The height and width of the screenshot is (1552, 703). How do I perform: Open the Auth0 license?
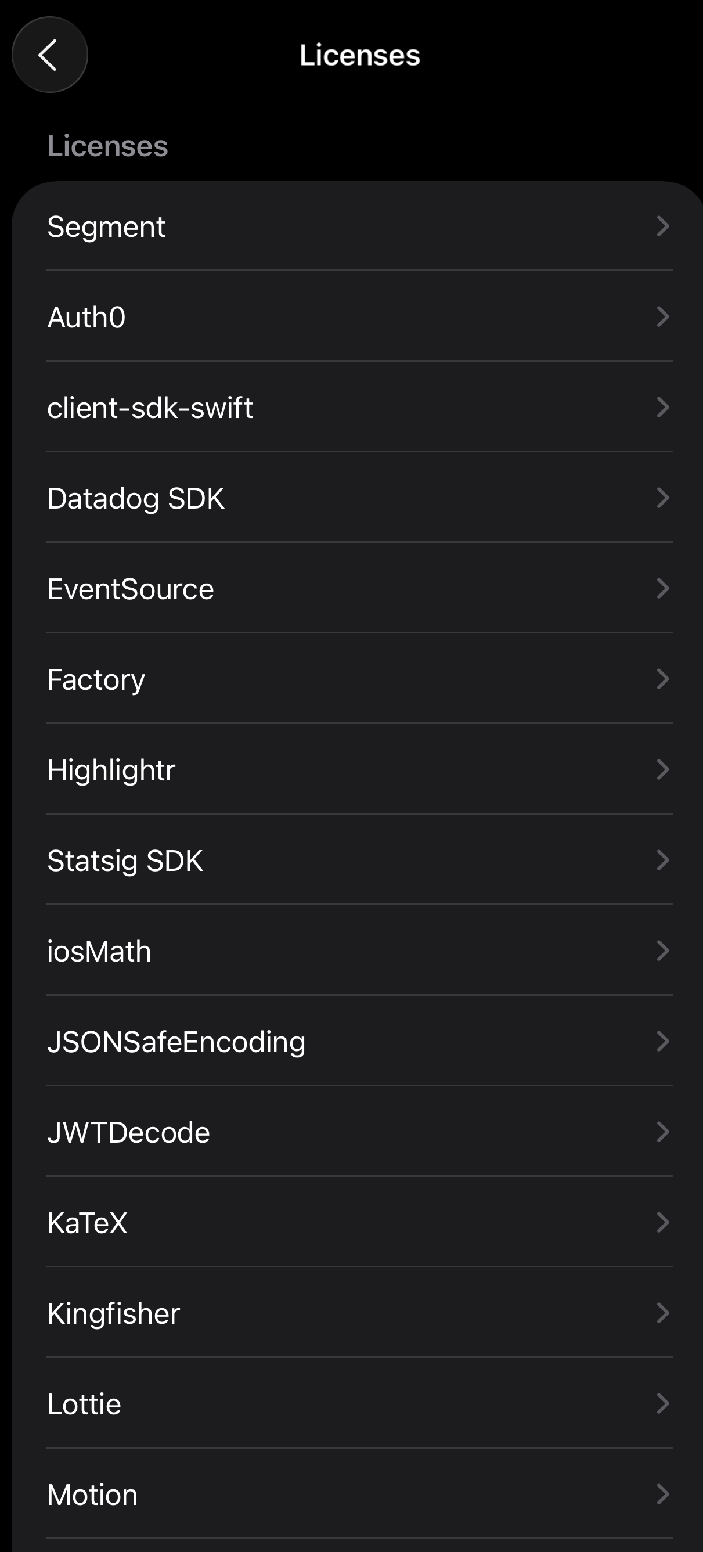(86, 317)
